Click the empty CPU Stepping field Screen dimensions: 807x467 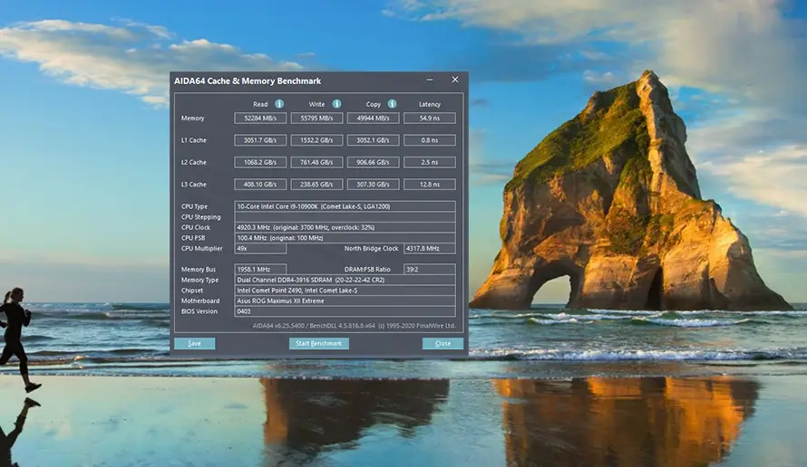click(x=345, y=217)
